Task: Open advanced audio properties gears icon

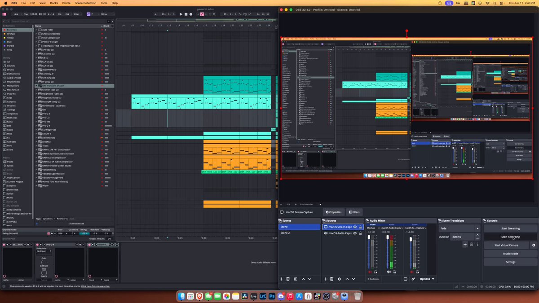Action: pos(414,279)
